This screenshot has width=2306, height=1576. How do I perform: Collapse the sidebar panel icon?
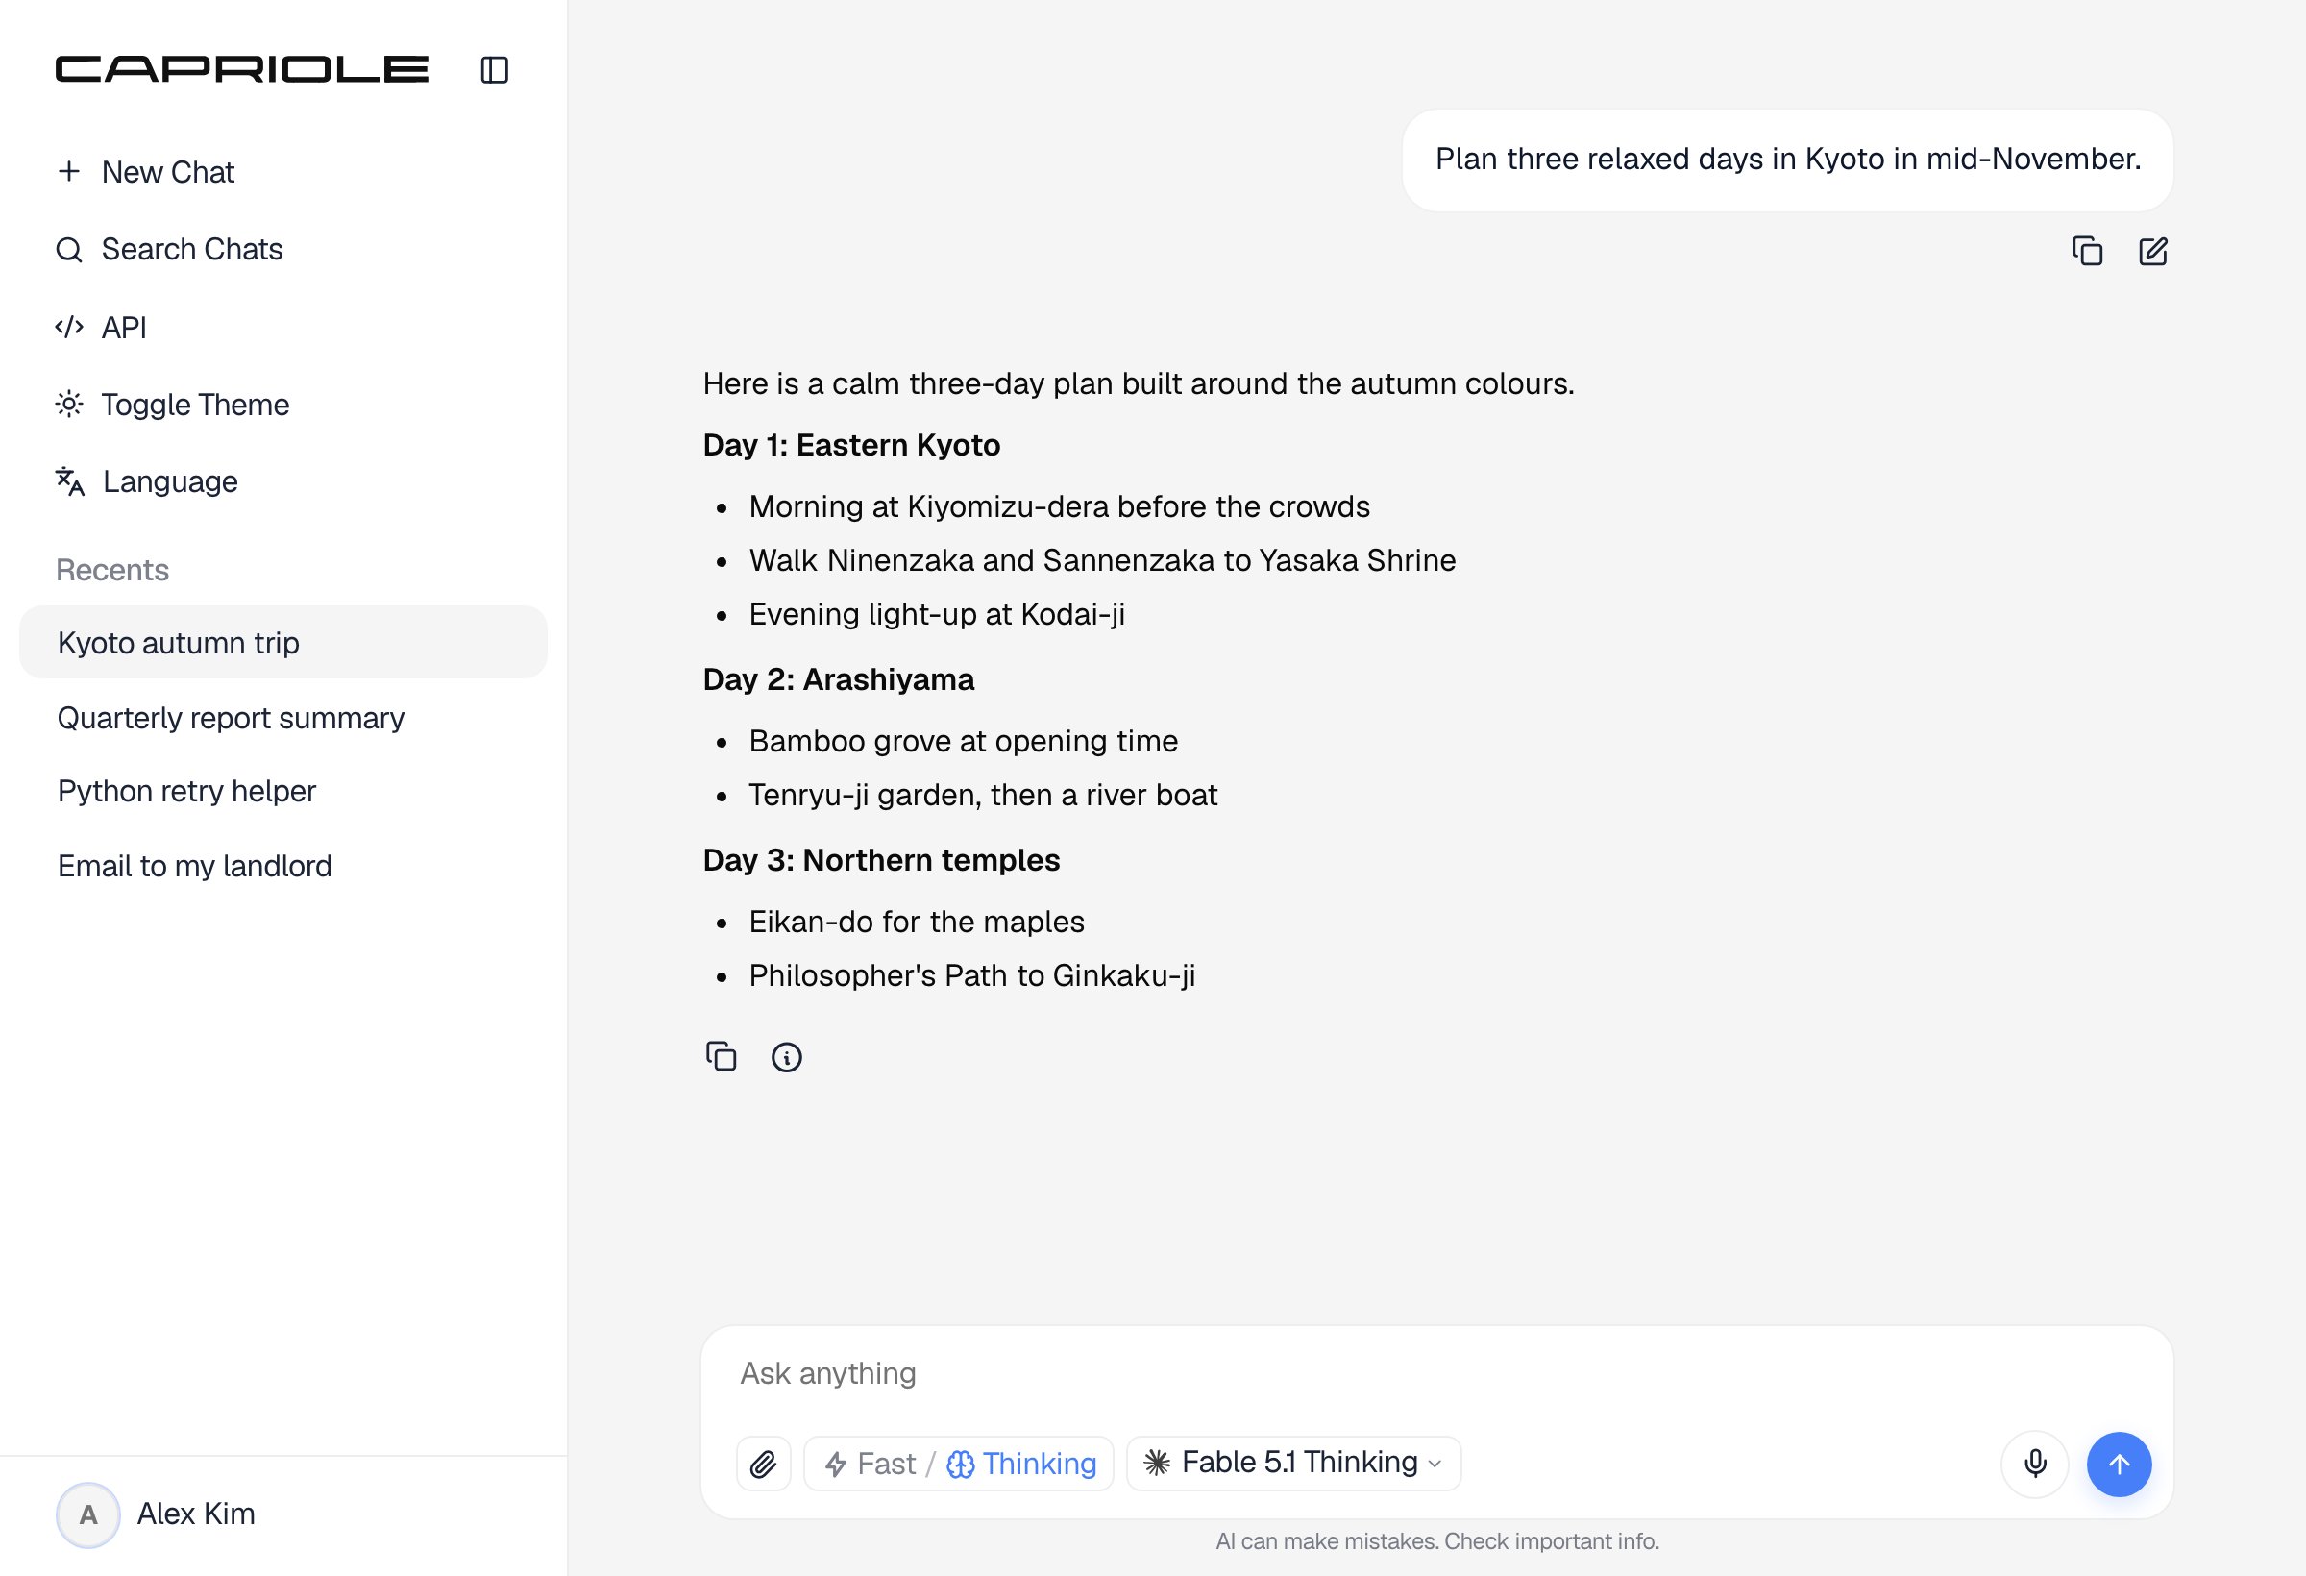494,69
